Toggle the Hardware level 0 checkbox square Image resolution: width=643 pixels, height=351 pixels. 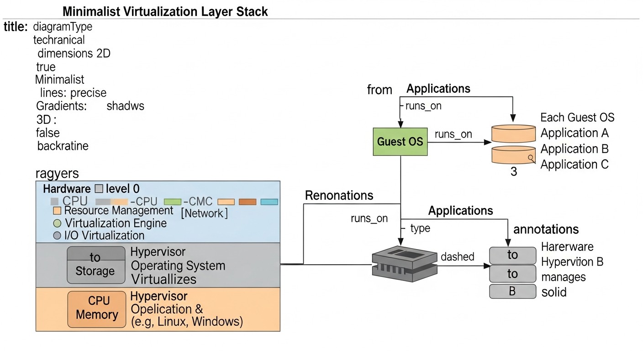(x=99, y=189)
